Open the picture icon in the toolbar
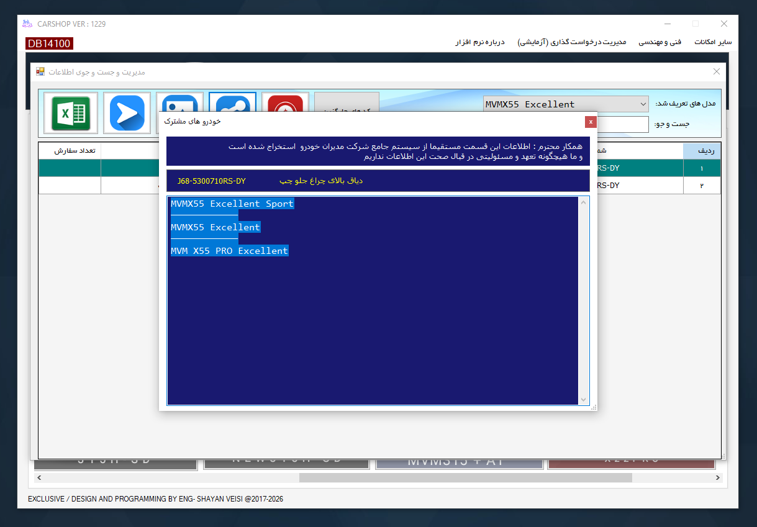 coord(180,102)
